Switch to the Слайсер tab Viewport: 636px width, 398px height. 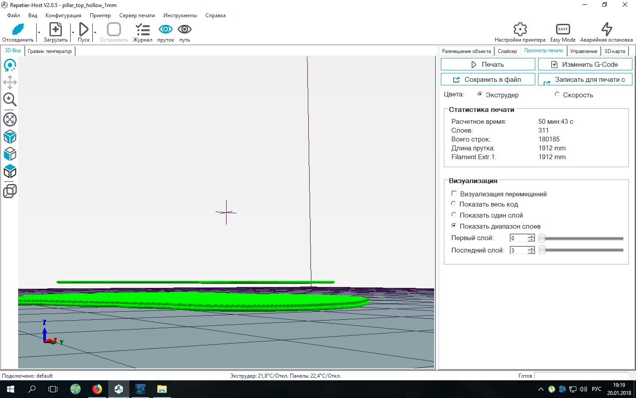pos(507,51)
